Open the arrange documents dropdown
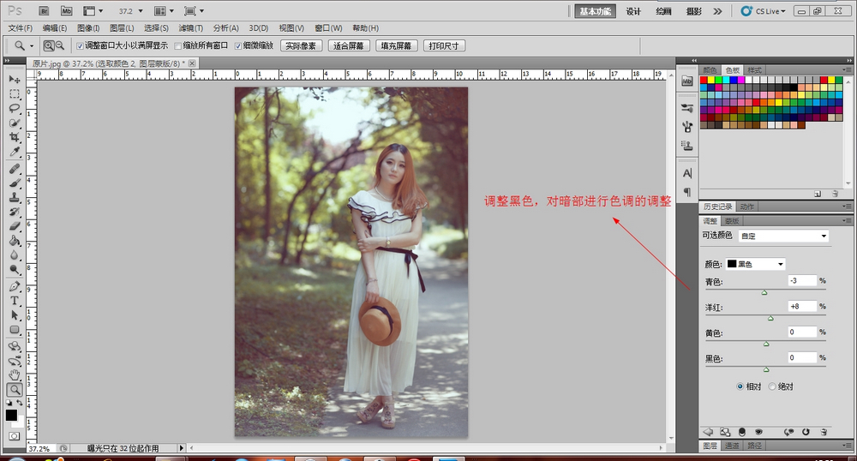857x461 pixels. [164, 11]
